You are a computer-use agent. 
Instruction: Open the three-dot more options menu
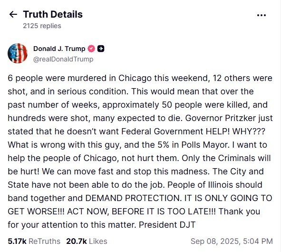(262, 15)
